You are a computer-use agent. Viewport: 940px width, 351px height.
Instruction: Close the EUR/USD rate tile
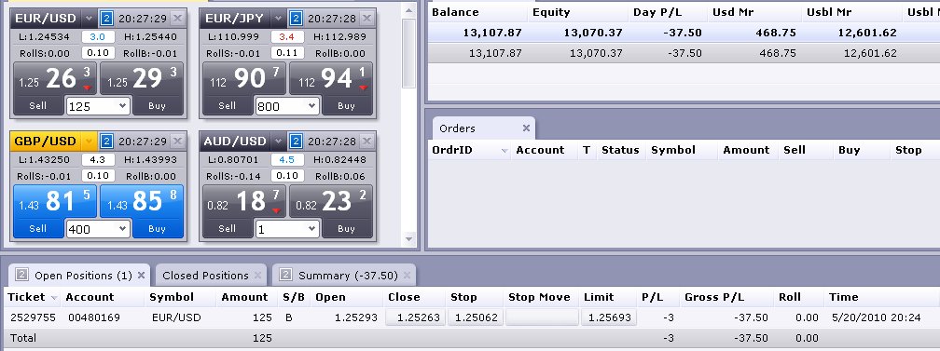tap(177, 19)
